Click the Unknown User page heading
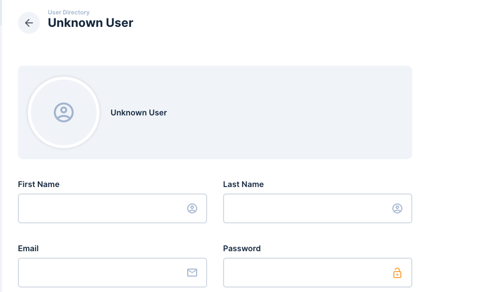Screen dimensions: 479x292 click(x=91, y=23)
